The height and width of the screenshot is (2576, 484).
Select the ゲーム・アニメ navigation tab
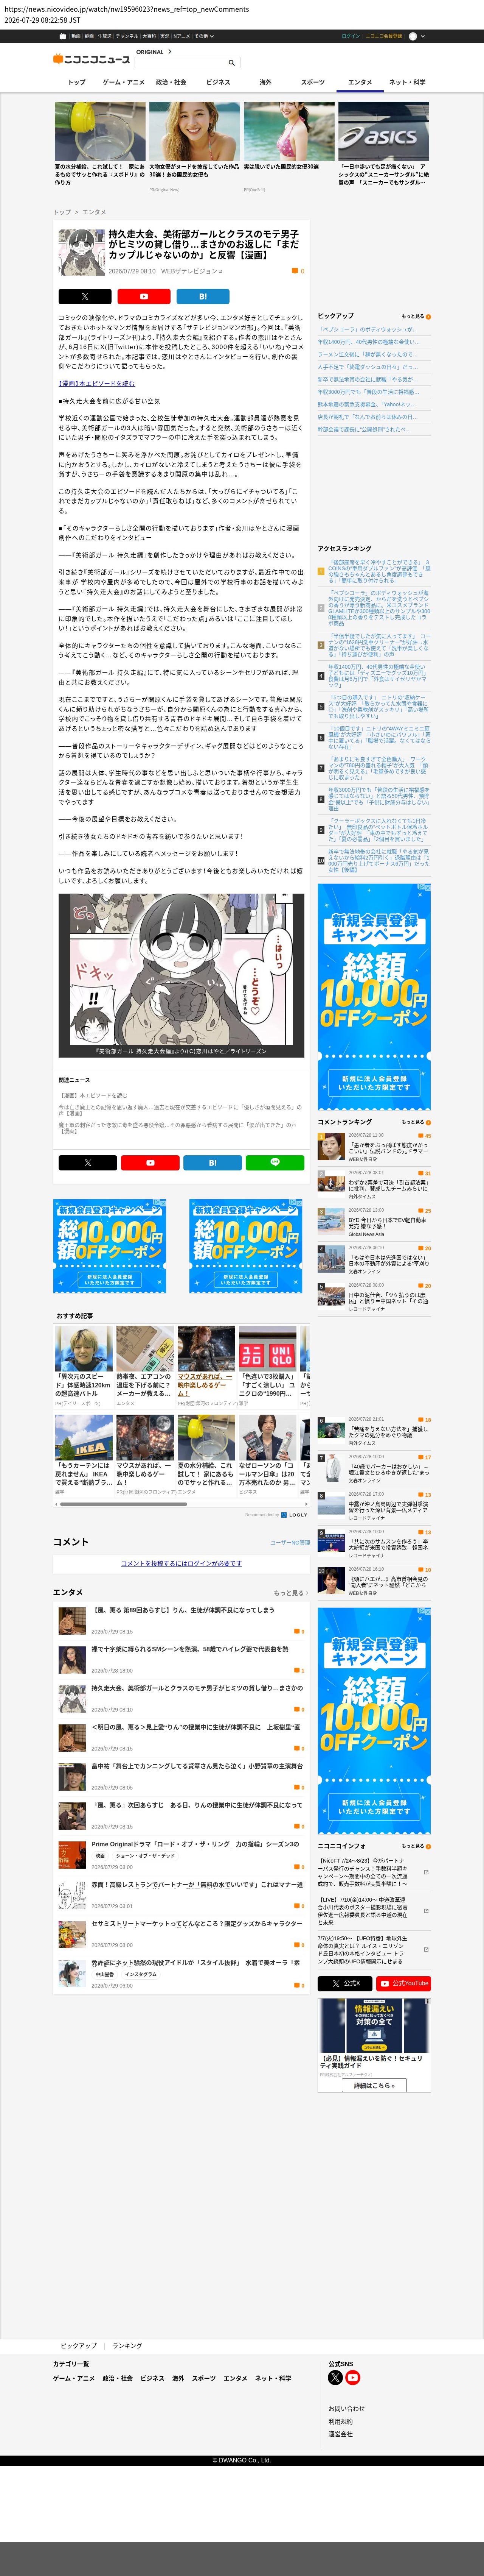(x=124, y=82)
